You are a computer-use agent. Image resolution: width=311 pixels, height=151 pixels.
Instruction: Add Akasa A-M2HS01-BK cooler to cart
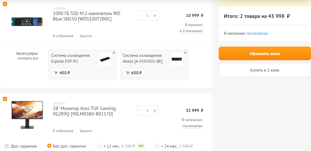pyautogui.click(x=134, y=73)
